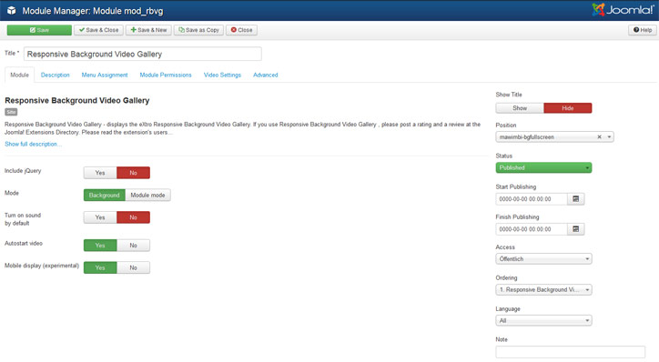Open the Video Settings tab
659x362 pixels.
click(x=222, y=75)
